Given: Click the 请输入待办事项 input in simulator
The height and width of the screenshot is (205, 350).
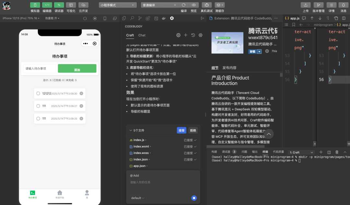Looking at the screenshot, I should pos(39,68).
